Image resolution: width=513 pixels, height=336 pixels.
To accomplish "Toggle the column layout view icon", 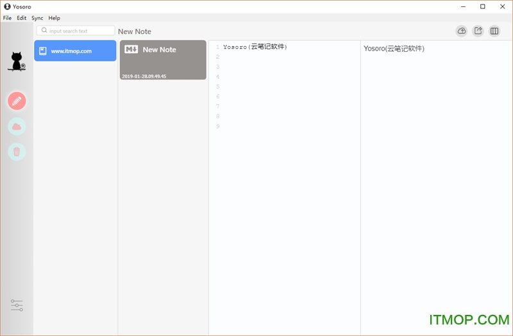I will click(x=494, y=31).
